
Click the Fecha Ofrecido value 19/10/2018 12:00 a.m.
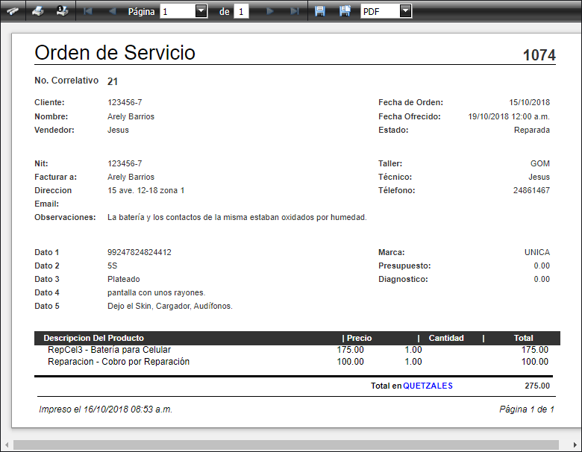pyautogui.click(x=509, y=116)
